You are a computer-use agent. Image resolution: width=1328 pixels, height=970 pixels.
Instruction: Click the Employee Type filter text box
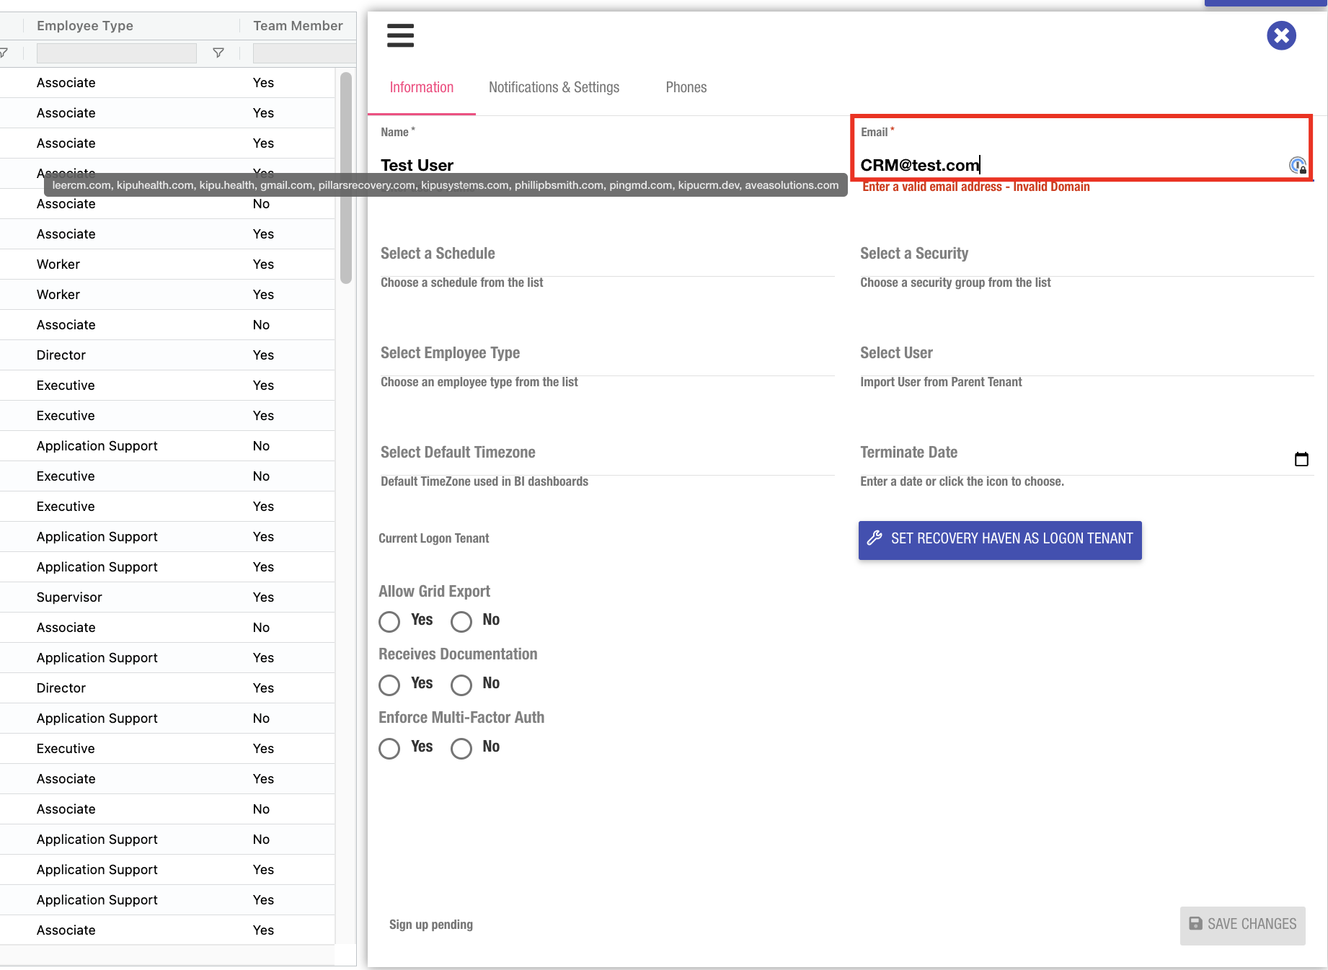tap(117, 53)
